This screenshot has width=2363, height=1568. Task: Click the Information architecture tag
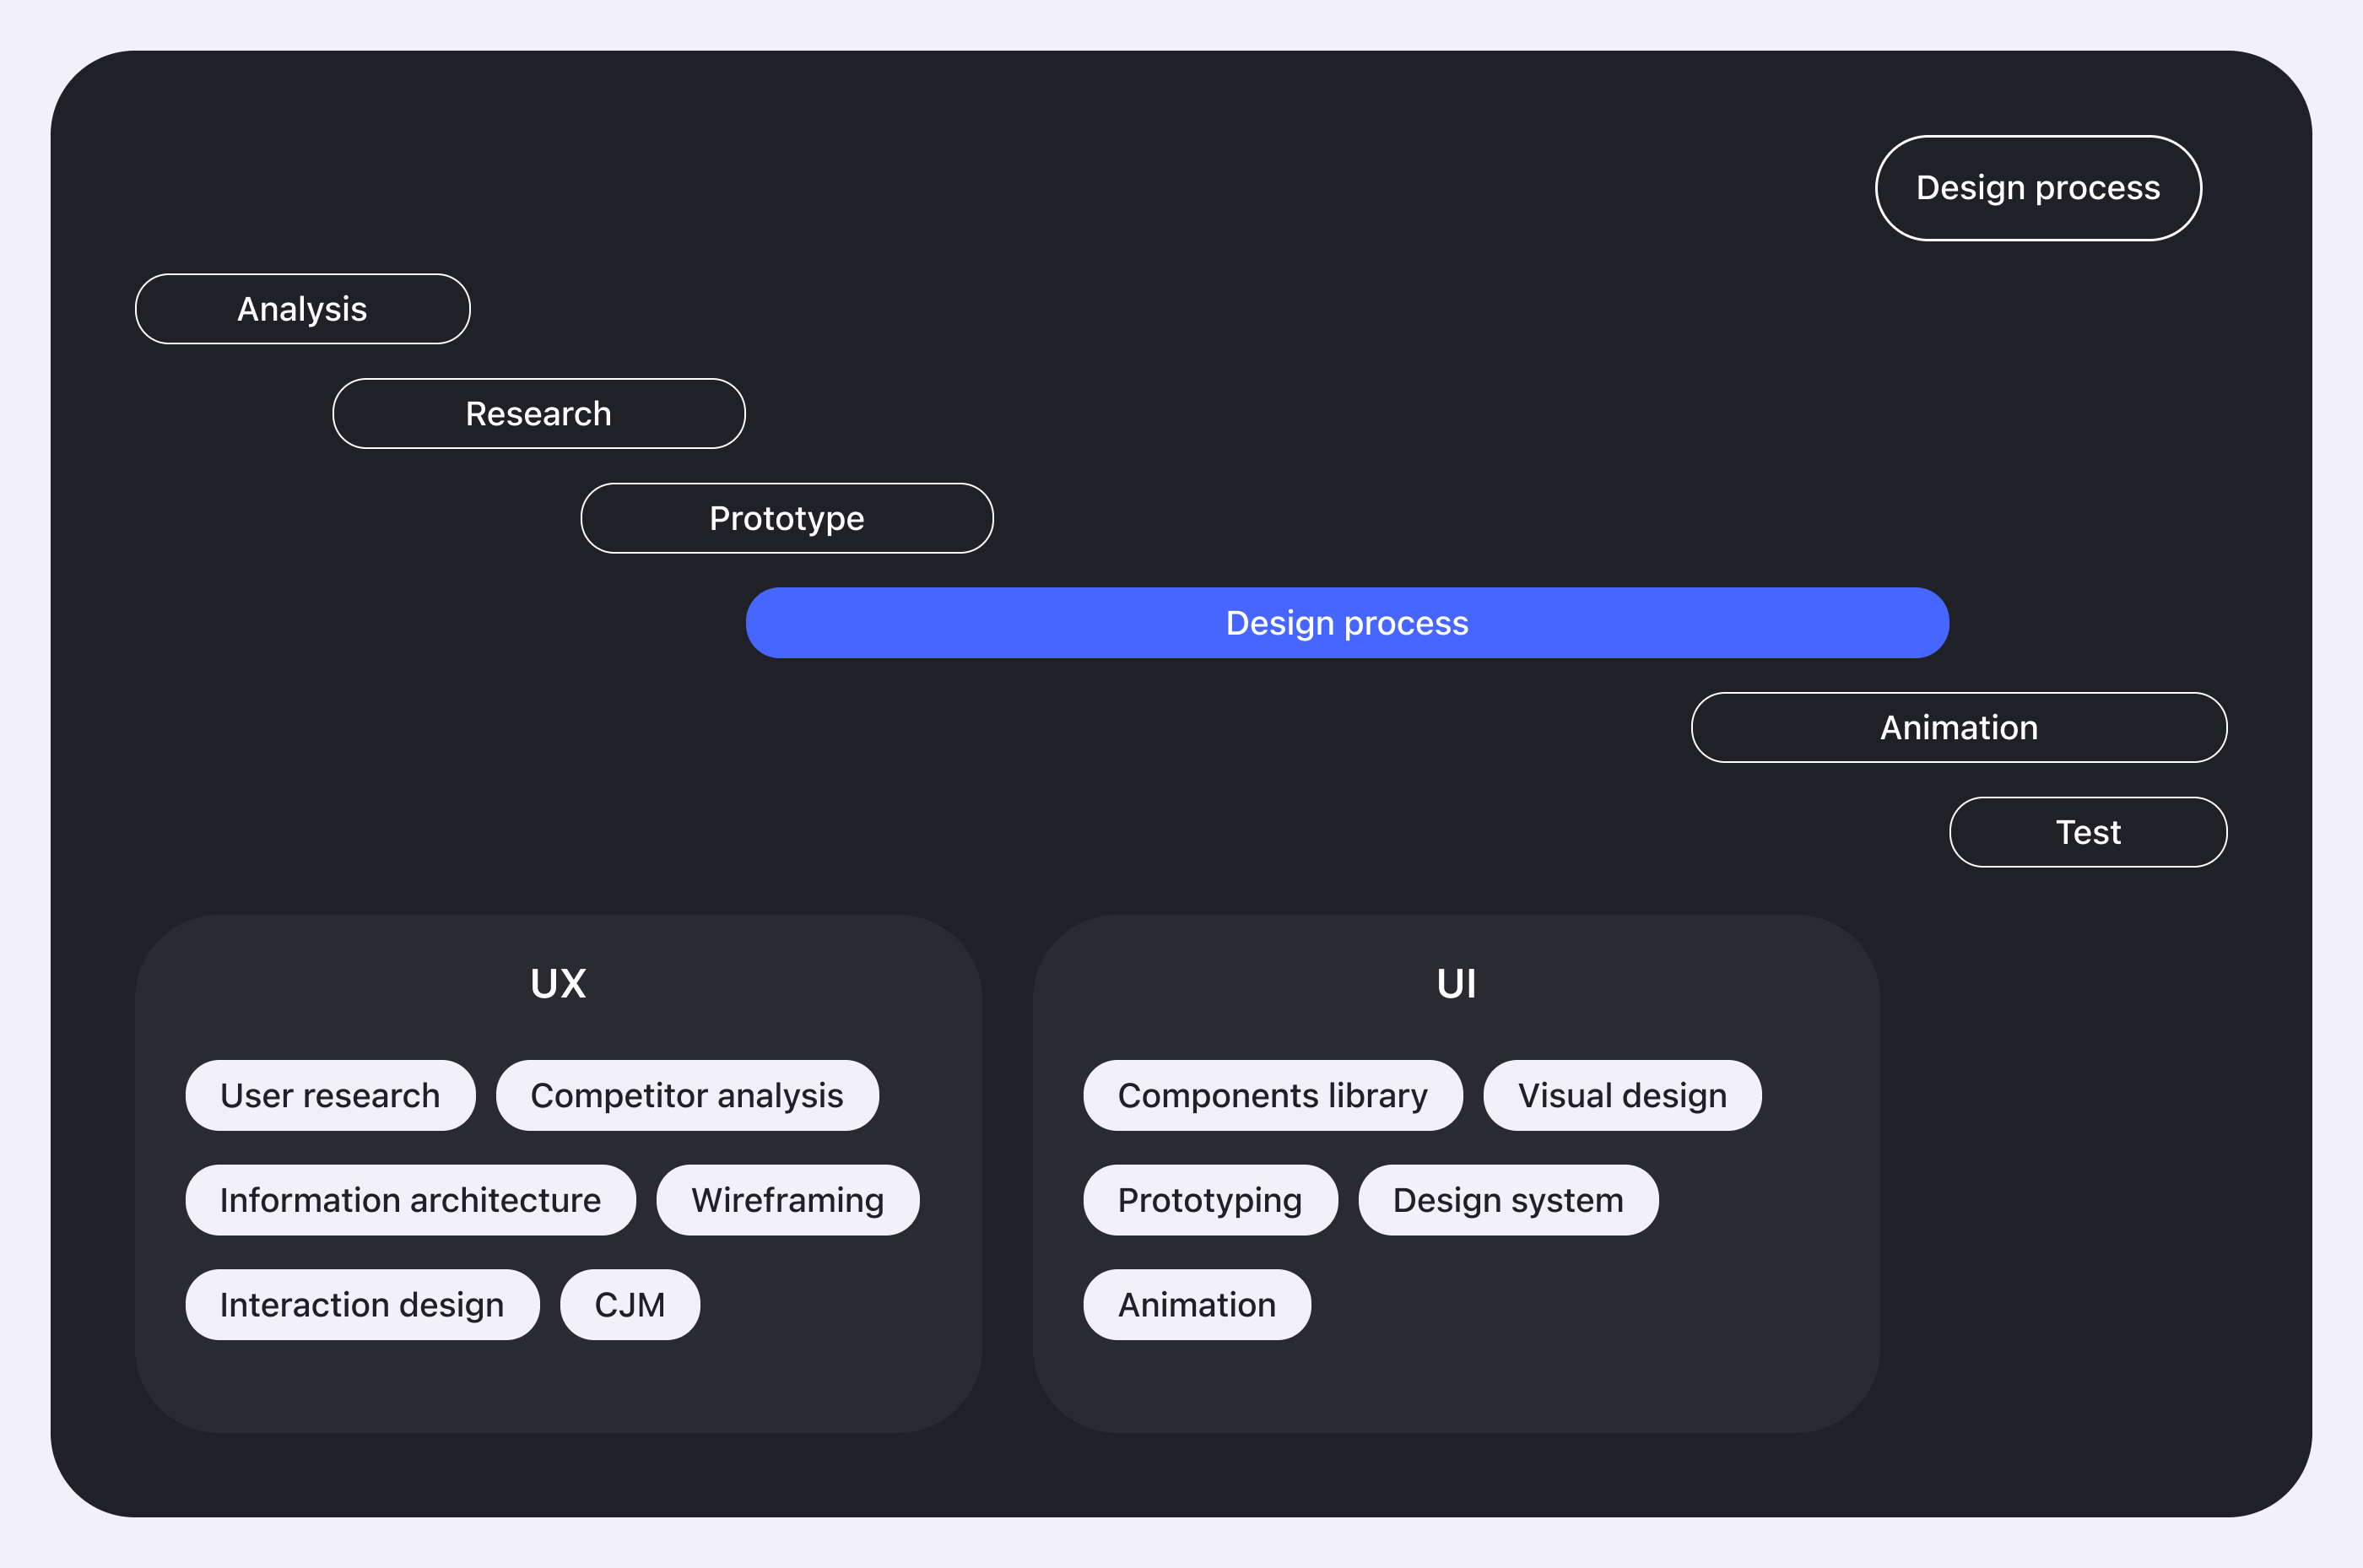pos(410,1200)
